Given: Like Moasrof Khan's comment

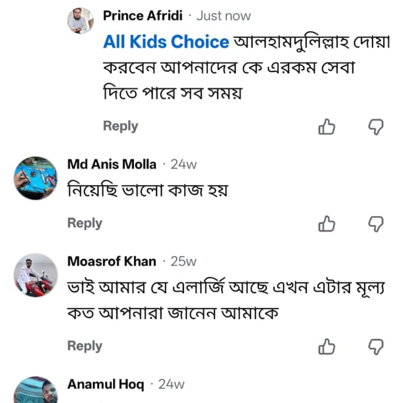Looking at the screenshot, I should coord(327,346).
